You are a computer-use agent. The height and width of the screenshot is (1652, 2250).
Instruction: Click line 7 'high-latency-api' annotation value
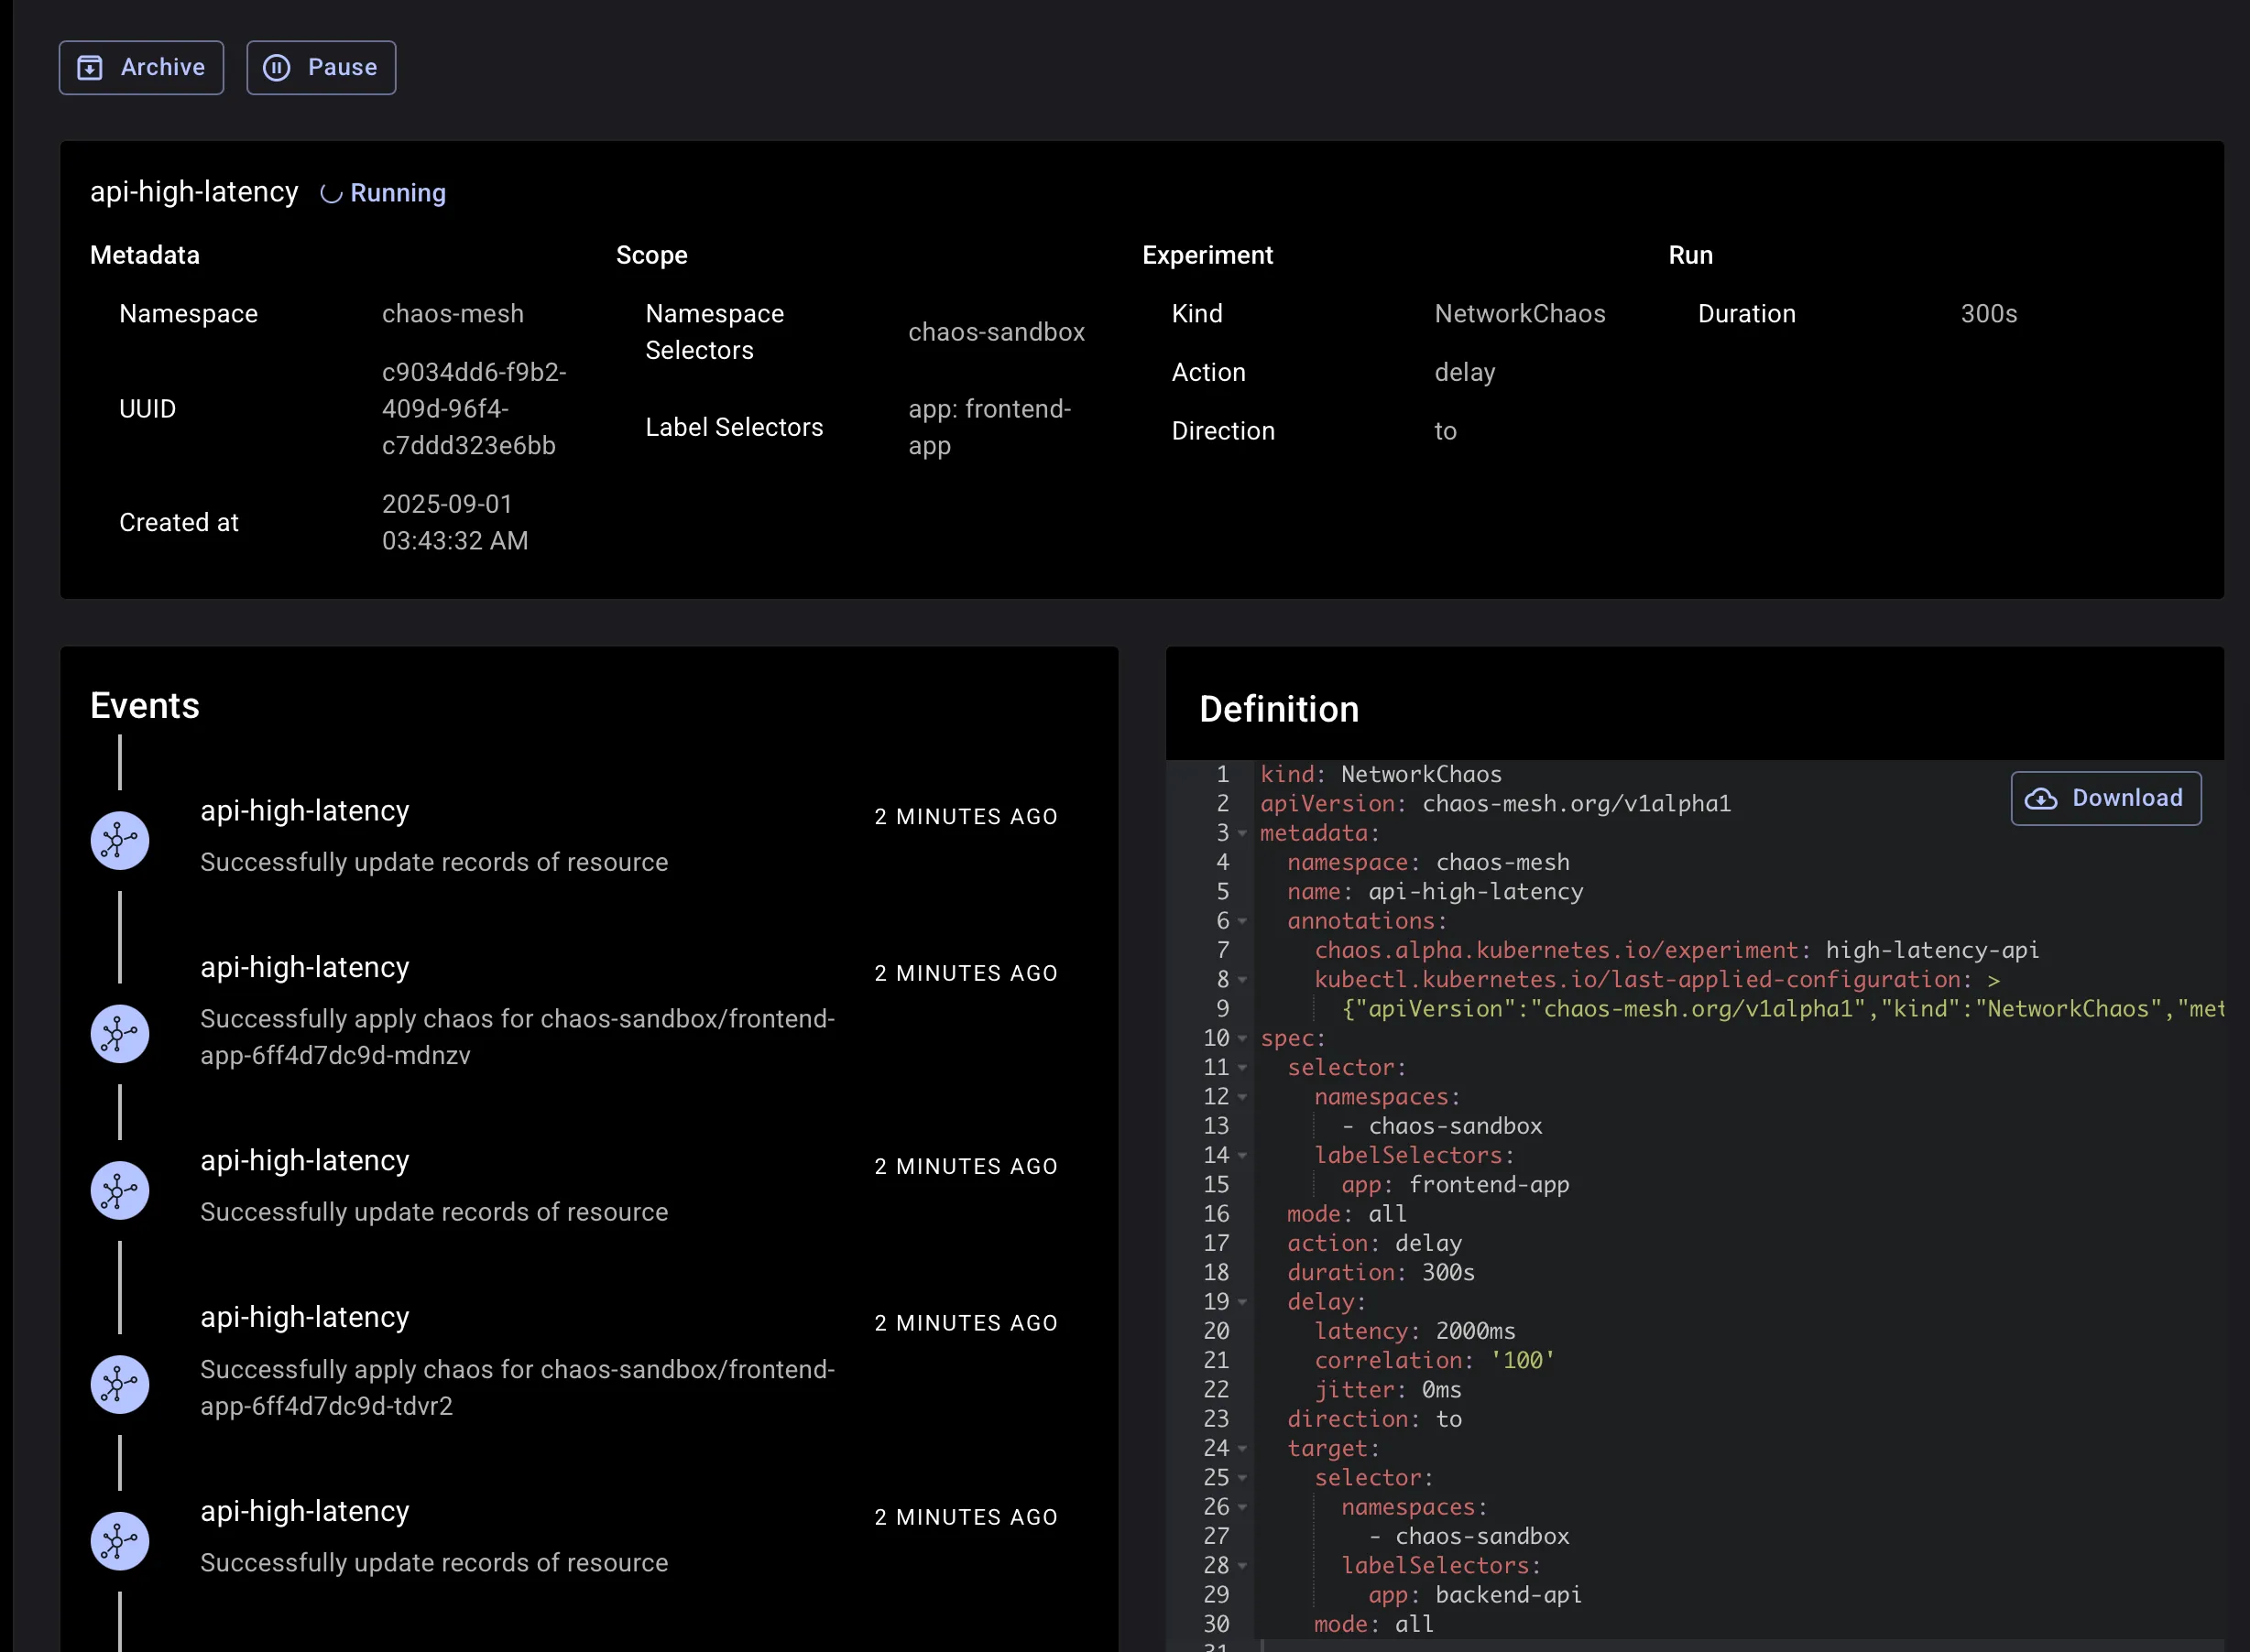[x=1932, y=951]
